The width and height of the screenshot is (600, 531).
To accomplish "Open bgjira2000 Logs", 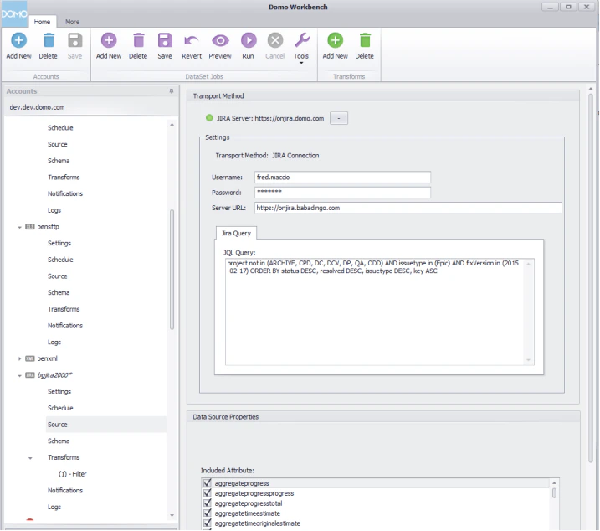I will click(x=54, y=507).
